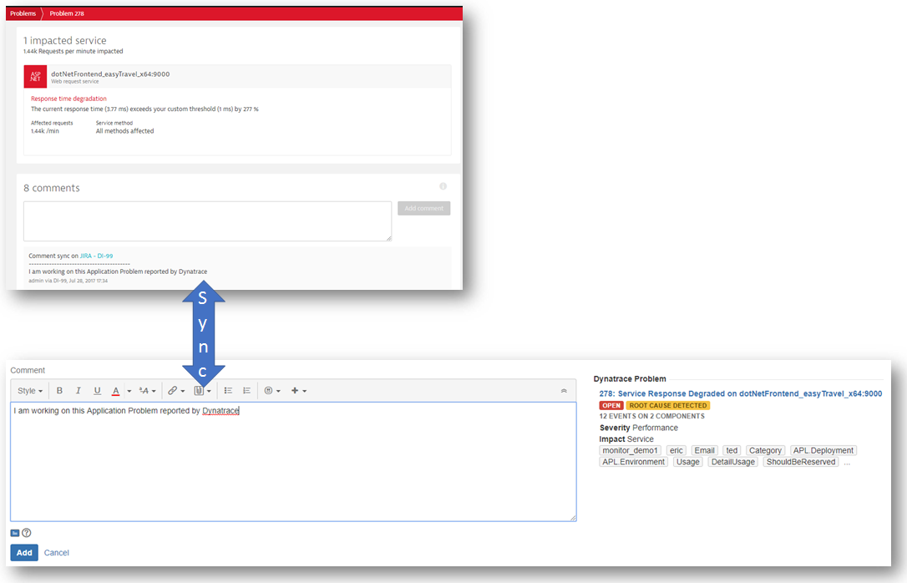Expand more tags via the ellipsis

coord(847,464)
